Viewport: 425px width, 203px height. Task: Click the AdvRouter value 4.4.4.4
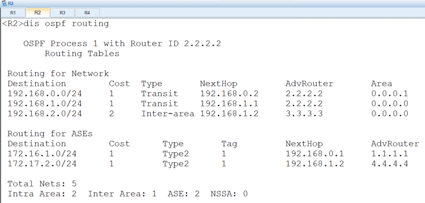pyautogui.click(x=390, y=164)
